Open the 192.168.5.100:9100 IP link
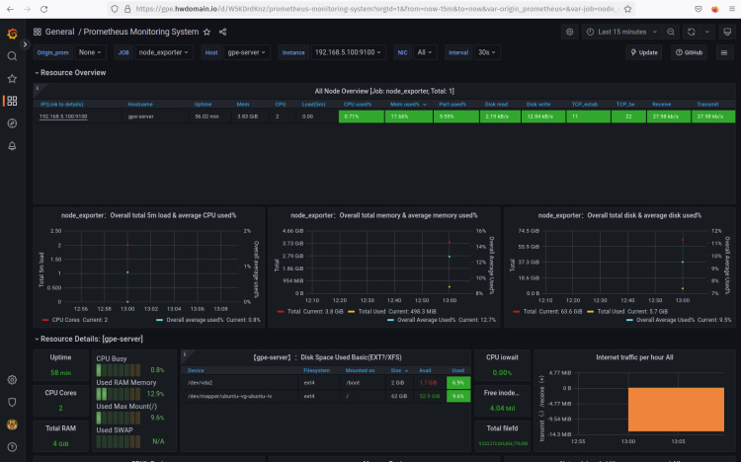 click(63, 116)
